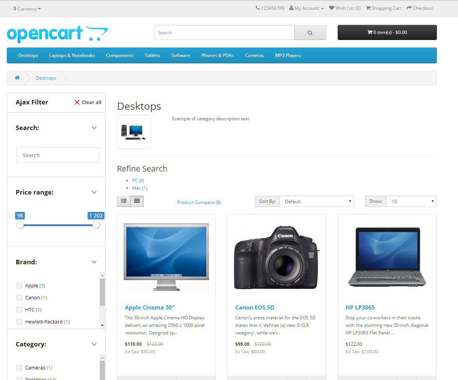Switch to grid view layout
Screen dimensions: 458x380
[137, 201]
